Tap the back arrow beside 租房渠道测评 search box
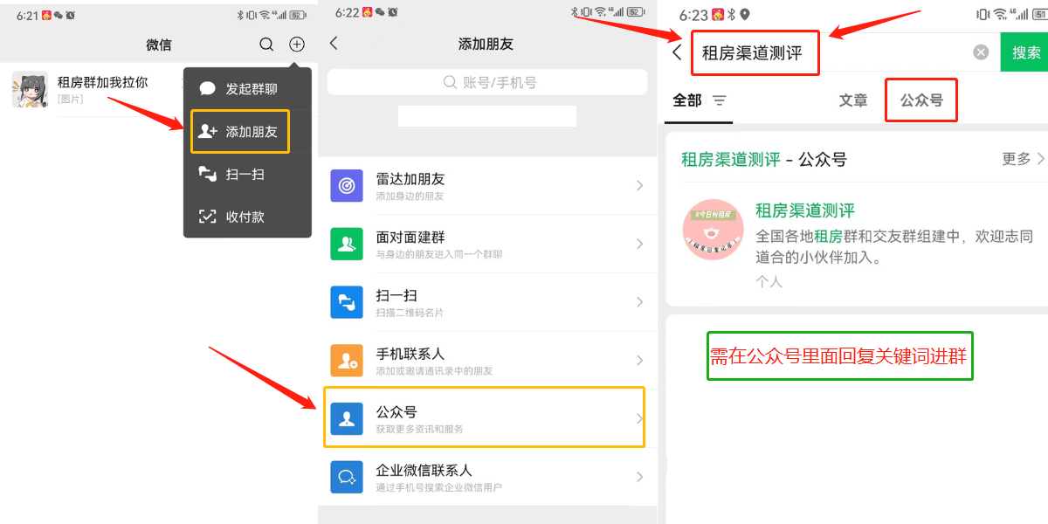 677,52
